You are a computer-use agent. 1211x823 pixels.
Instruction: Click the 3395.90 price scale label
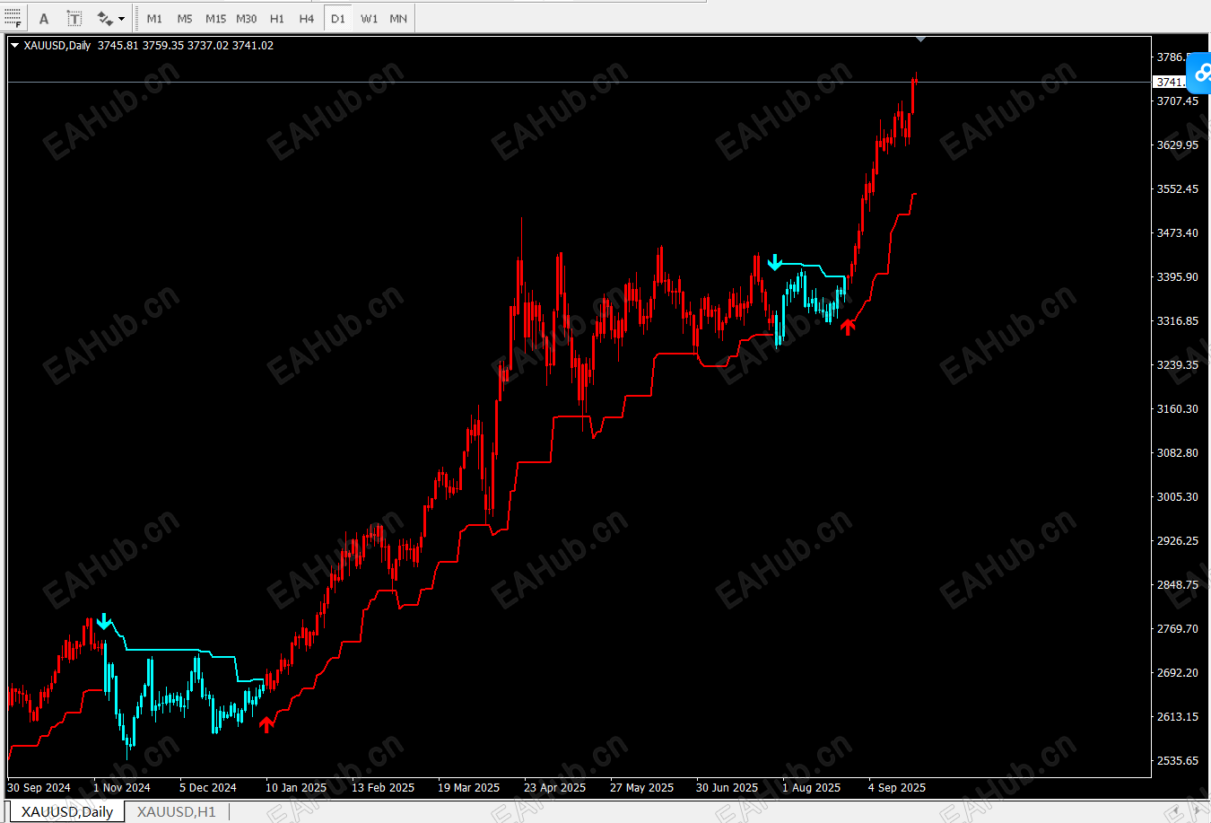point(1177,276)
